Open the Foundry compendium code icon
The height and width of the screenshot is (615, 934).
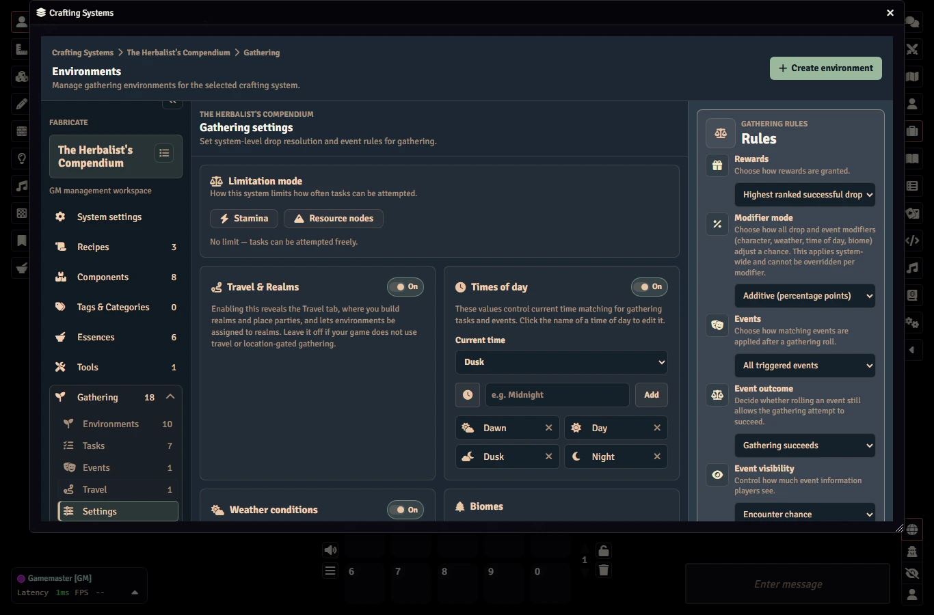912,241
